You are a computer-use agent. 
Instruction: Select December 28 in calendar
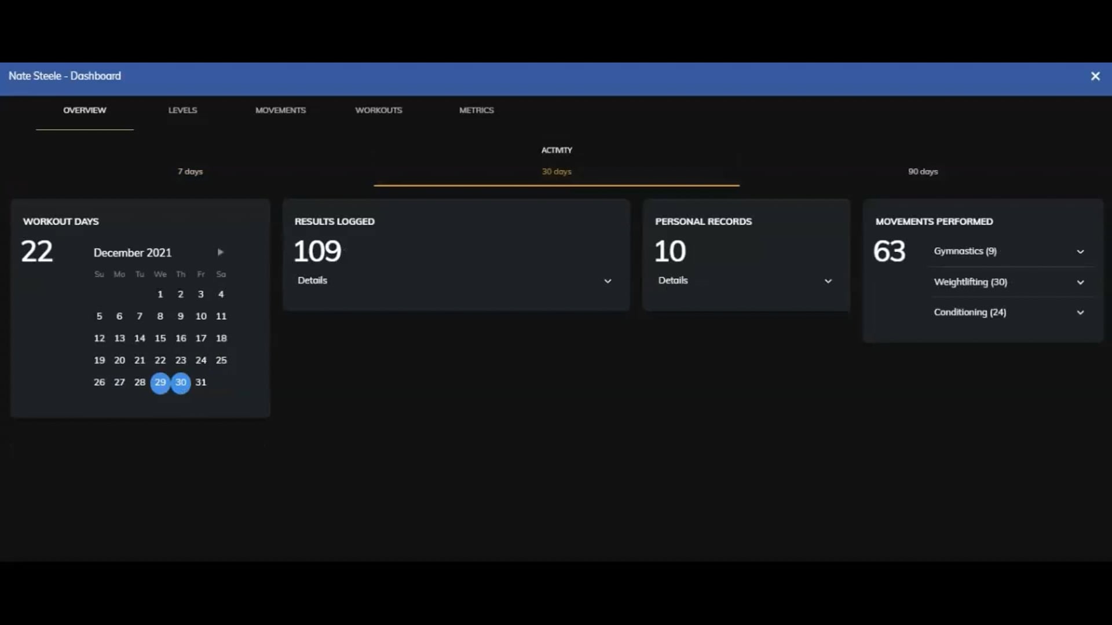pyautogui.click(x=140, y=382)
